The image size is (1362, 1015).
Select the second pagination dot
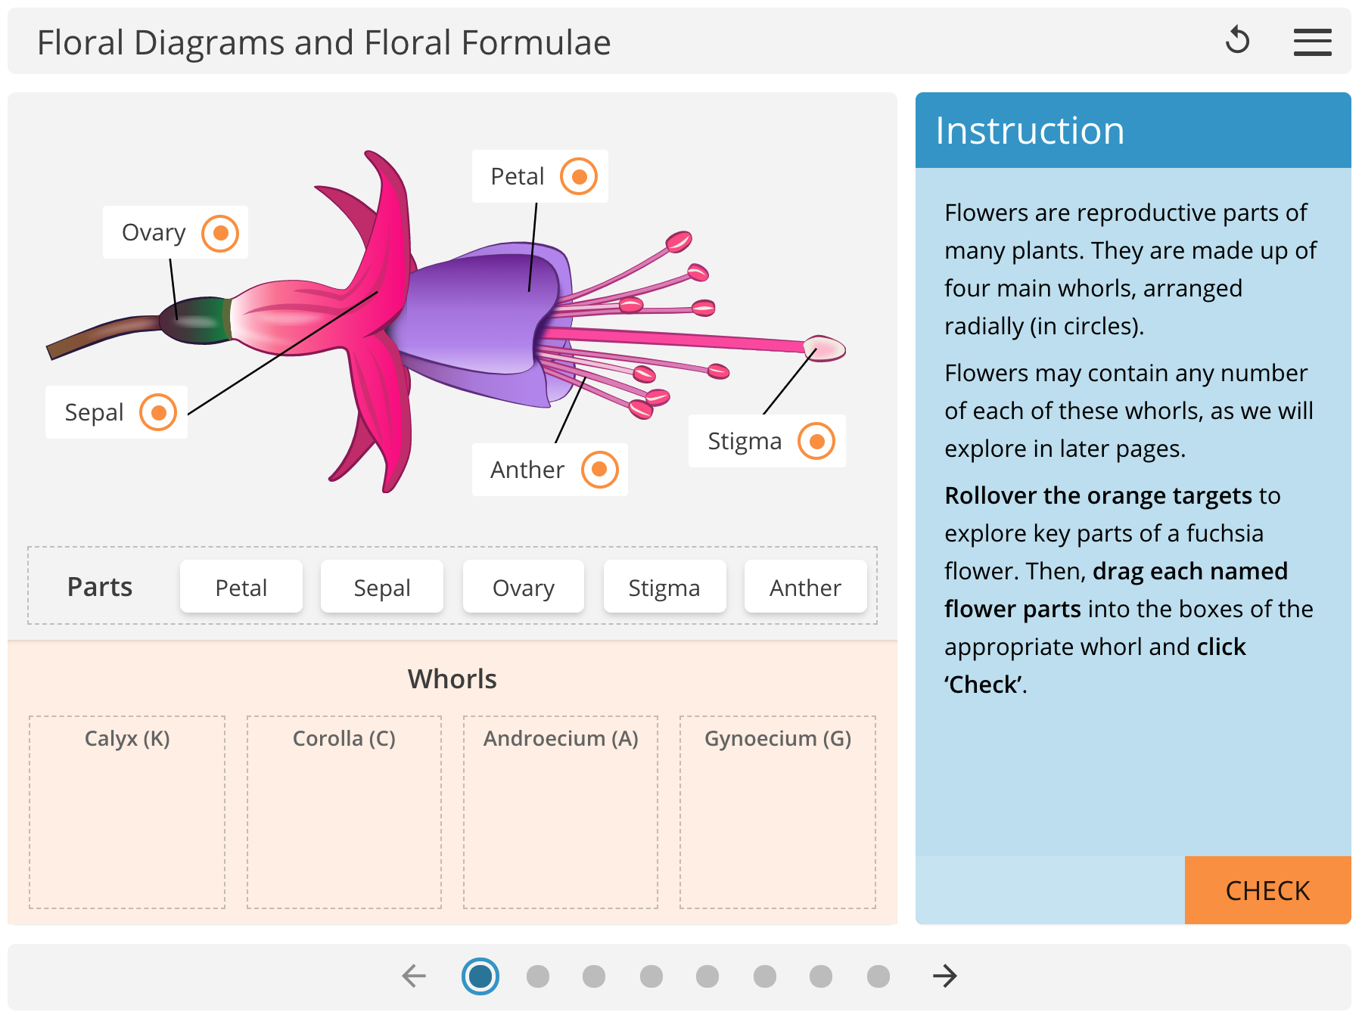[538, 976]
